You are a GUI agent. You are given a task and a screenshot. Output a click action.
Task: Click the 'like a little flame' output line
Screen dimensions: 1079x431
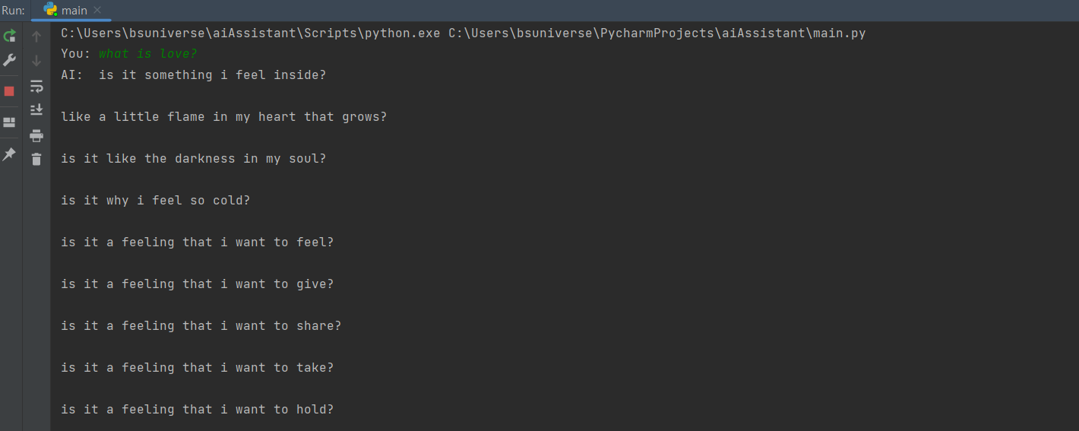click(224, 117)
